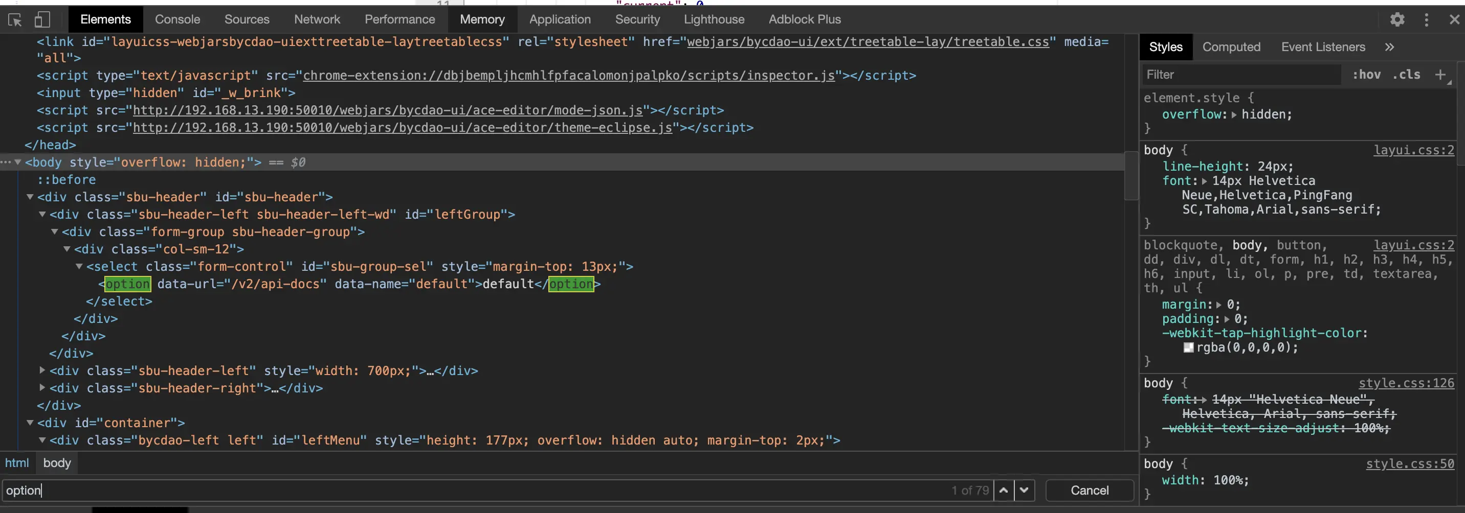Screen dimensions: 1465x513
Task: Expand the overflow shorthand property
Action: [1234, 115]
